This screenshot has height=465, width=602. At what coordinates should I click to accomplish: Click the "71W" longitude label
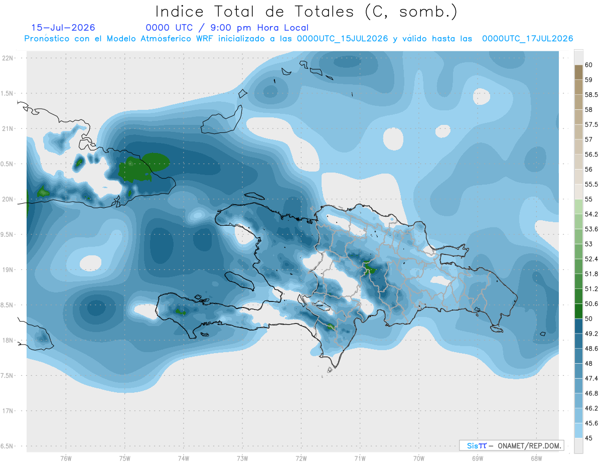point(360,458)
